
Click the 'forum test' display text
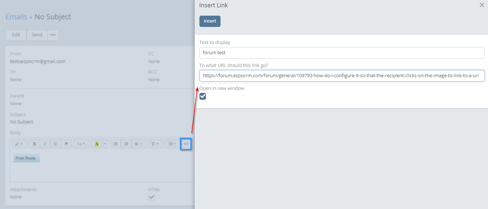click(214, 53)
